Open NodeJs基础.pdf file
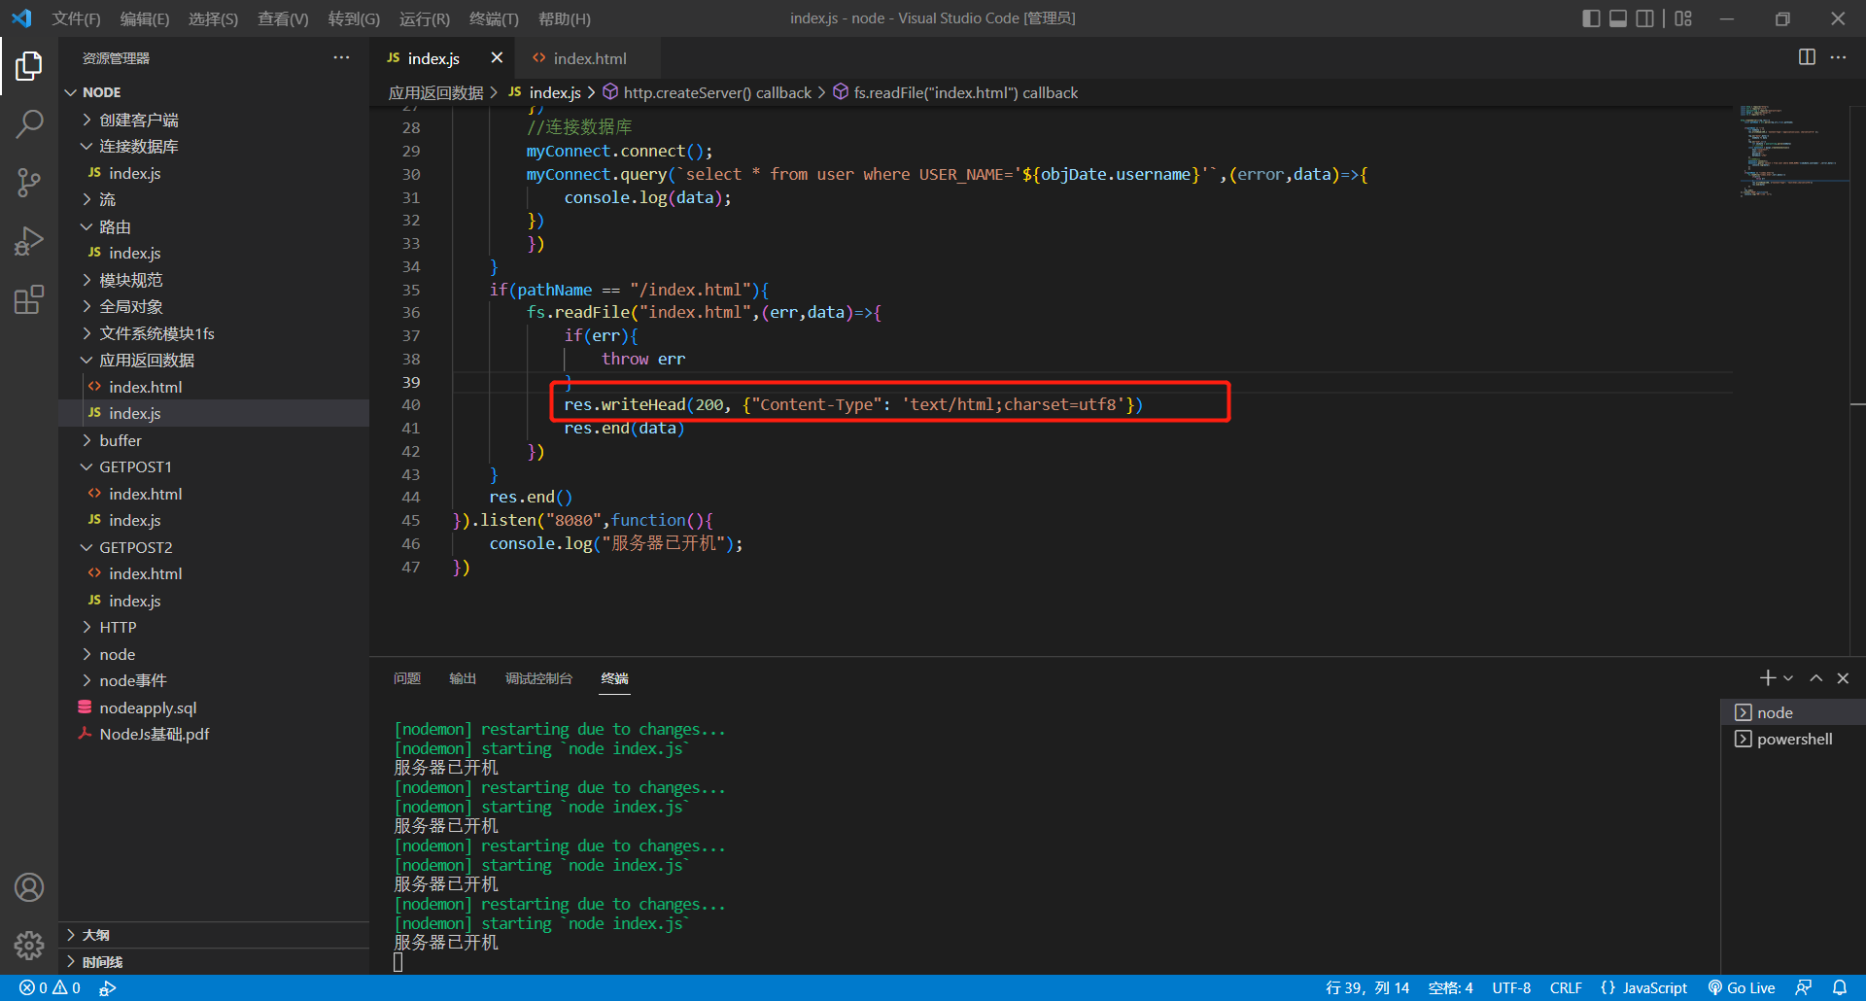The height and width of the screenshot is (1001, 1866). click(x=214, y=734)
